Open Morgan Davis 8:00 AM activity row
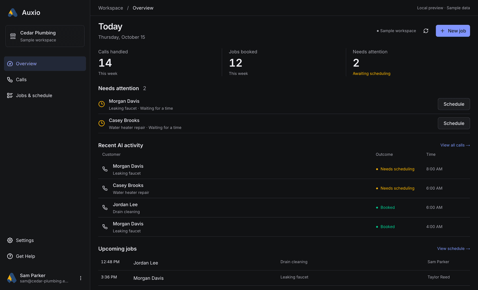The image size is (478, 290). [284, 169]
